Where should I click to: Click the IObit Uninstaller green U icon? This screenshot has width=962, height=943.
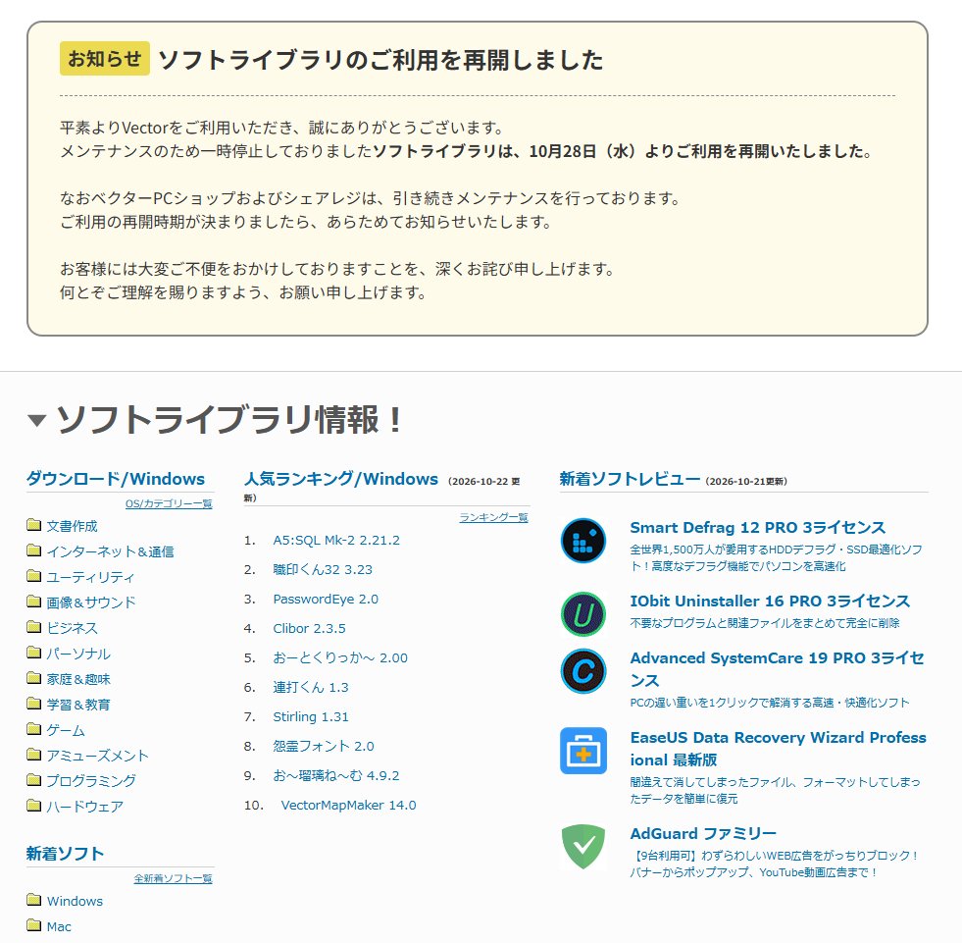[582, 614]
